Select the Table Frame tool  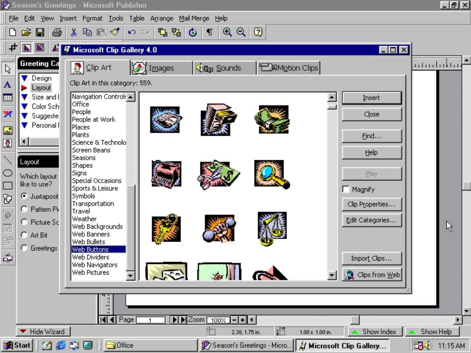pyautogui.click(x=8, y=98)
